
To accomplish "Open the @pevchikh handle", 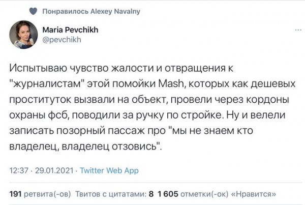I will [x=62, y=40].
